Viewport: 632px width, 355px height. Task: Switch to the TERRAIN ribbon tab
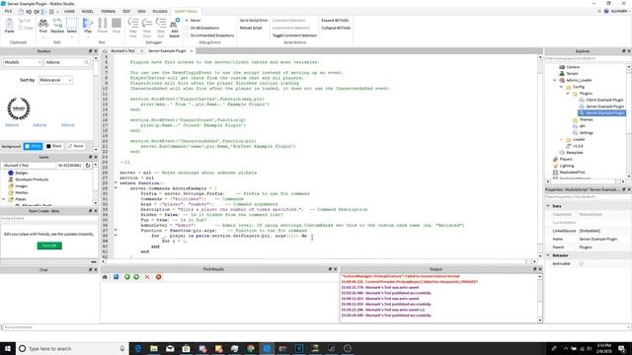(x=108, y=11)
